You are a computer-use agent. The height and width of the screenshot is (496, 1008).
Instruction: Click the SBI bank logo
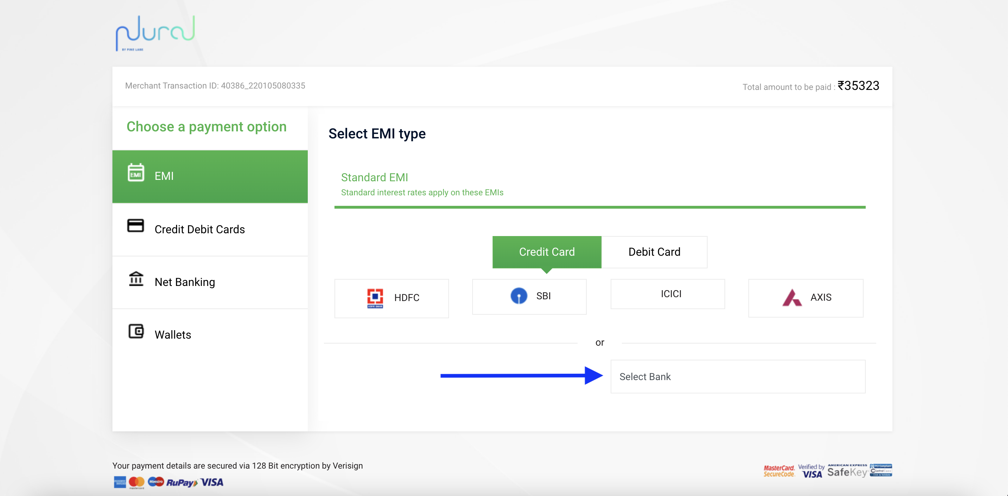coord(519,296)
